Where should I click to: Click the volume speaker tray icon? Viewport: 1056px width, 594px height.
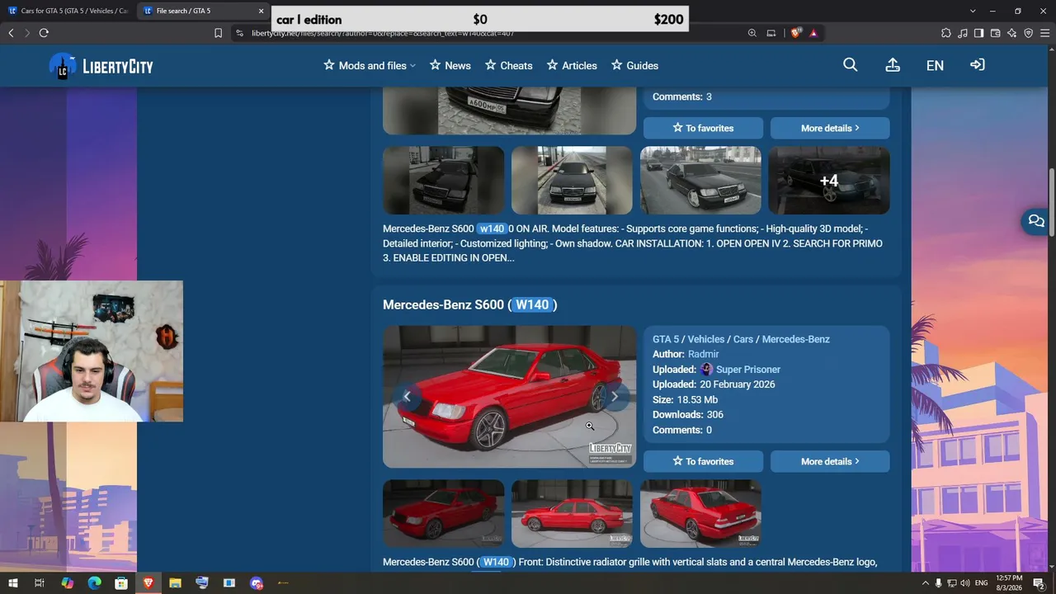point(965,583)
